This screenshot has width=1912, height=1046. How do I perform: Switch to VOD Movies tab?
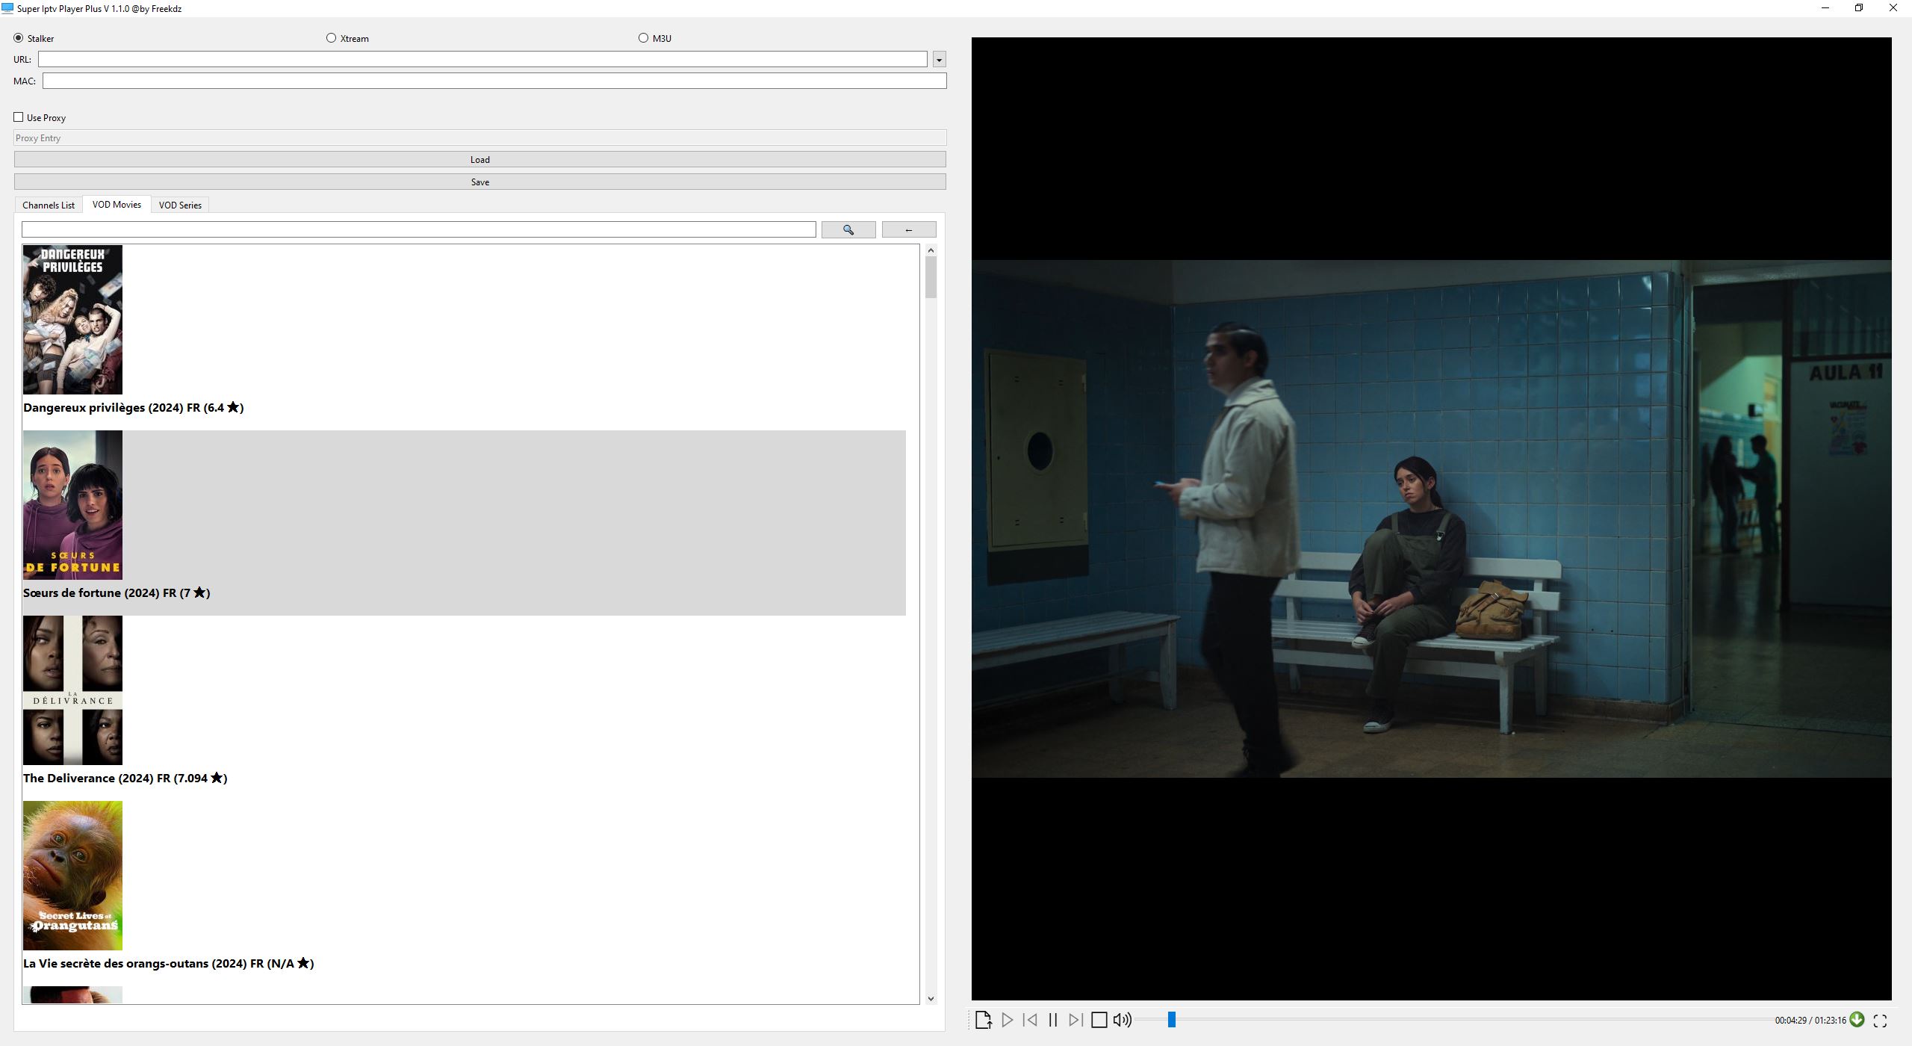pos(117,204)
